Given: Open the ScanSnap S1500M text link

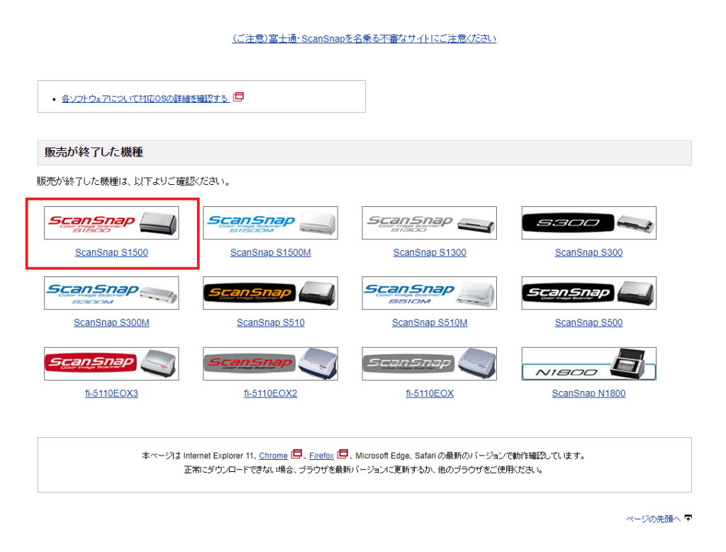Looking at the screenshot, I should 270,252.
